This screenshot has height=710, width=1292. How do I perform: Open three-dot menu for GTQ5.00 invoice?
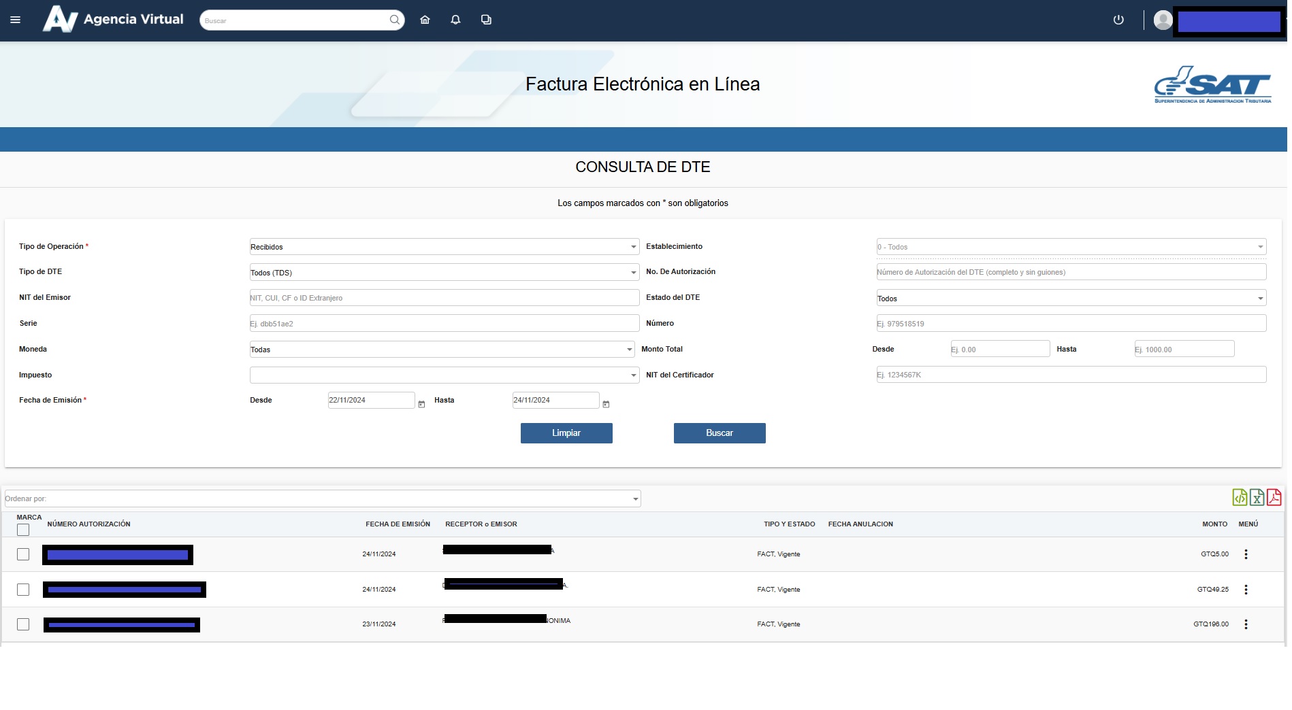1246,554
